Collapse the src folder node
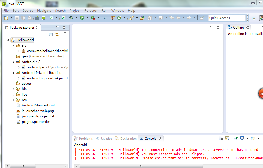Image resolution: width=263 pixels, height=168 pixels. 13,45
